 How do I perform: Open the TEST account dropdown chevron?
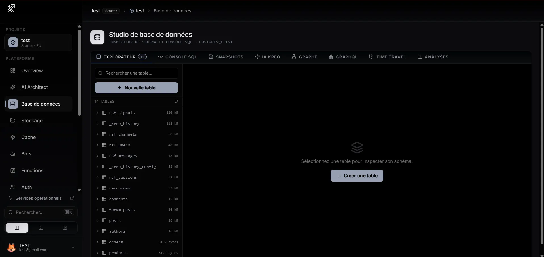(x=73, y=248)
